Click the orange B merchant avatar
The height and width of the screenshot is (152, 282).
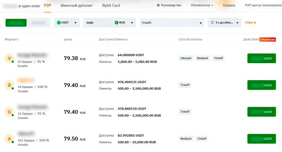coord(9,86)
